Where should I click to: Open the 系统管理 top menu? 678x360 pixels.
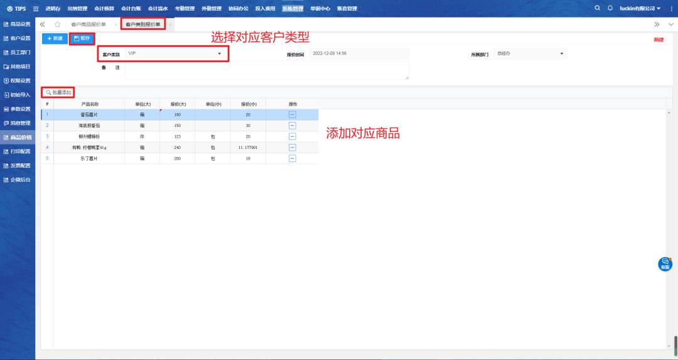[x=293, y=9]
